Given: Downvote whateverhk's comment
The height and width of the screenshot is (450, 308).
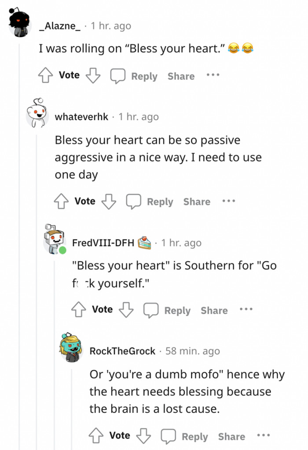Looking at the screenshot, I should (x=109, y=201).
